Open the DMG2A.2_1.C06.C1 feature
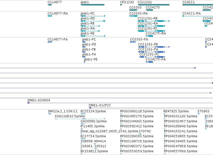The height and width of the screenshot is (155, 213). tap(63, 111)
